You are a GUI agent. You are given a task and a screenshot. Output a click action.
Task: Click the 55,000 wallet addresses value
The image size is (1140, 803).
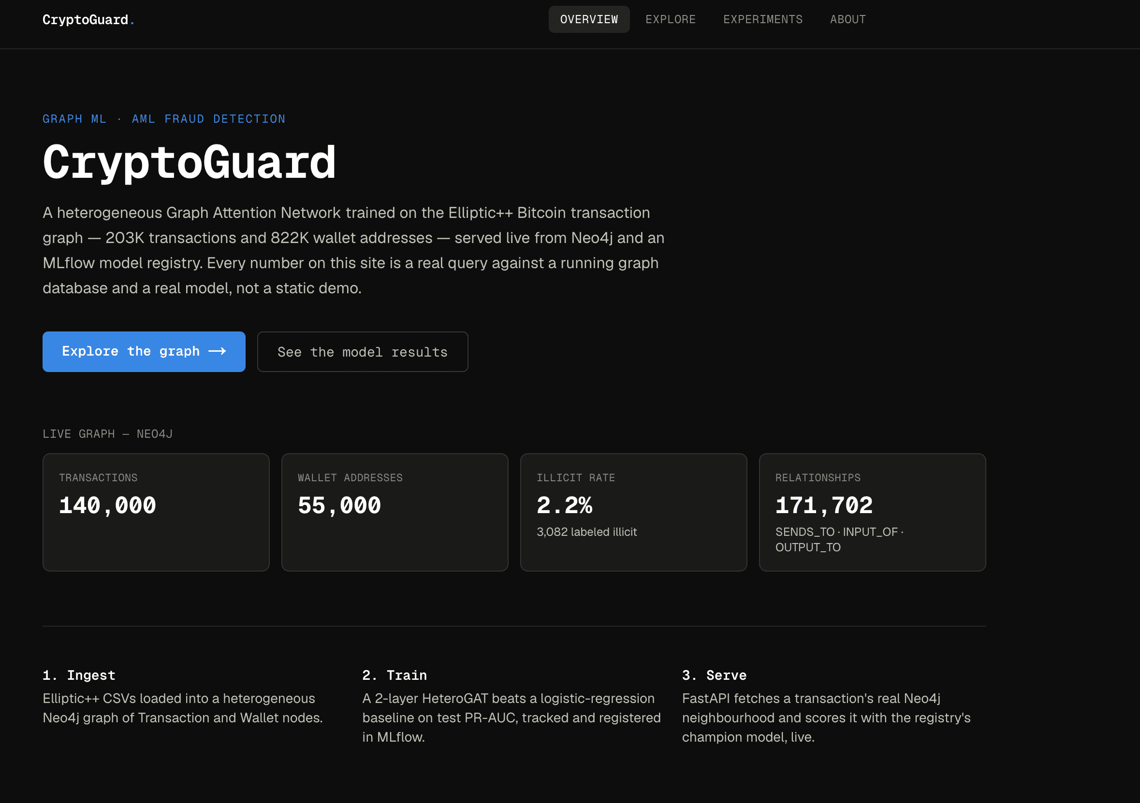339,506
